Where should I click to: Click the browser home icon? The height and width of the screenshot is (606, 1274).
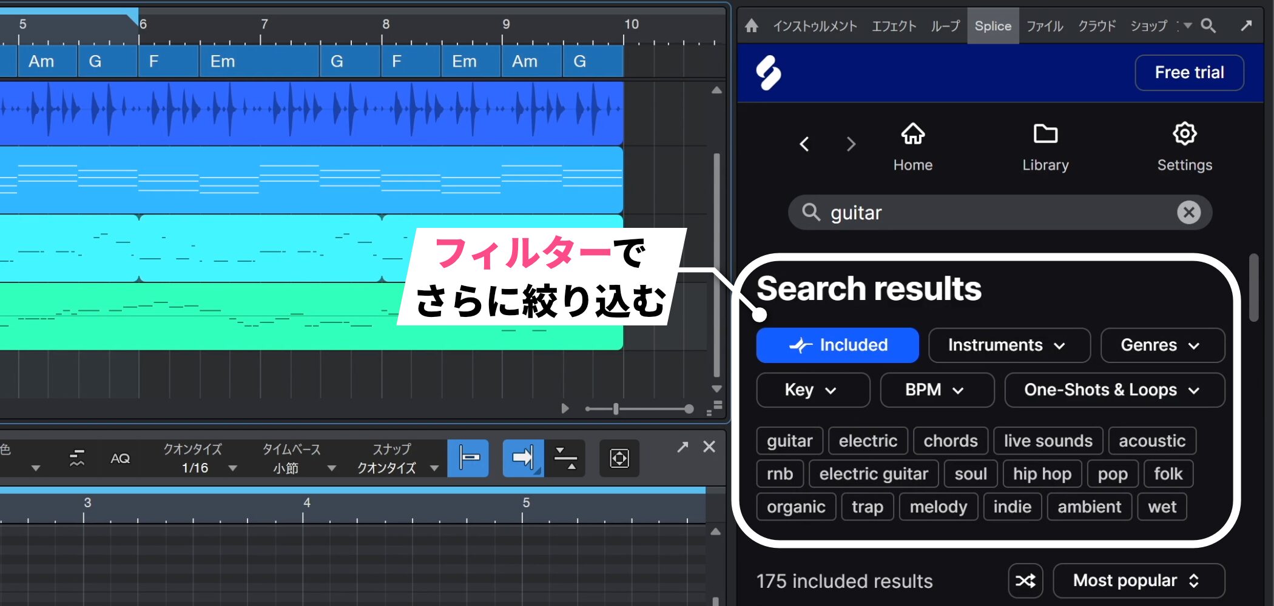click(x=752, y=25)
